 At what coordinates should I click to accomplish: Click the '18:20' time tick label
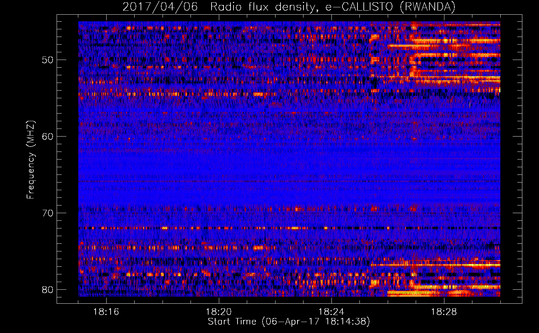(x=219, y=312)
